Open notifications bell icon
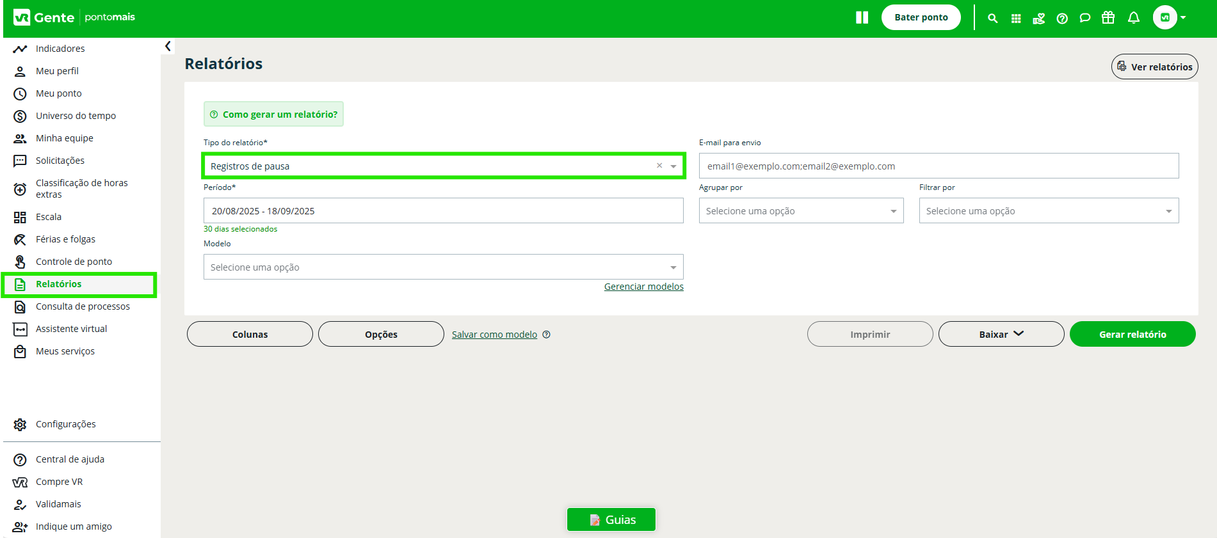This screenshot has height=538, width=1217. tap(1134, 18)
